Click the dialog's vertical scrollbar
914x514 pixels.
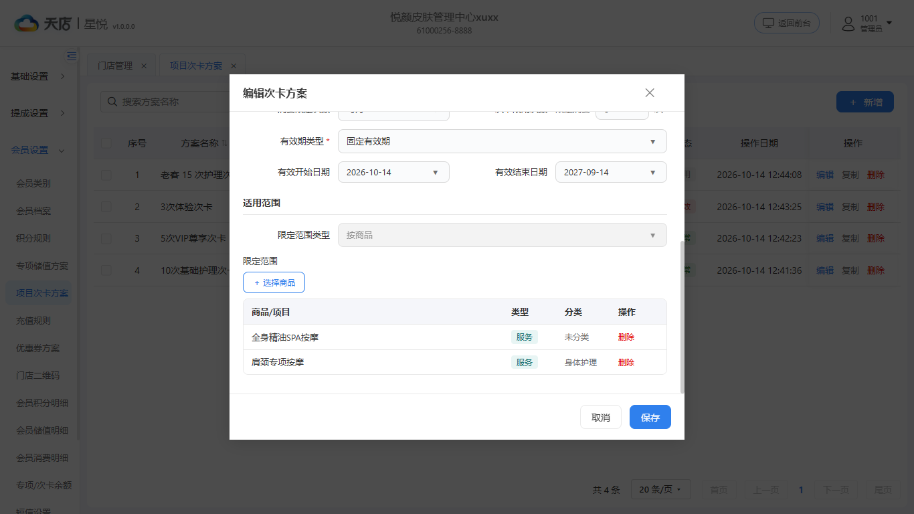pos(682,317)
